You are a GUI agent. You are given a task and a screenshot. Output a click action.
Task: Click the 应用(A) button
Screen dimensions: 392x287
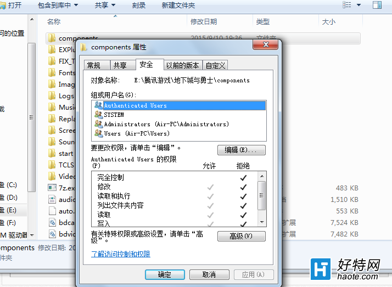click(254, 275)
